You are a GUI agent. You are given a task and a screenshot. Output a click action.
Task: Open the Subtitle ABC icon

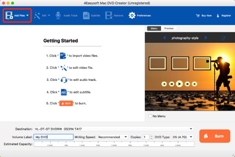click(x=86, y=15)
